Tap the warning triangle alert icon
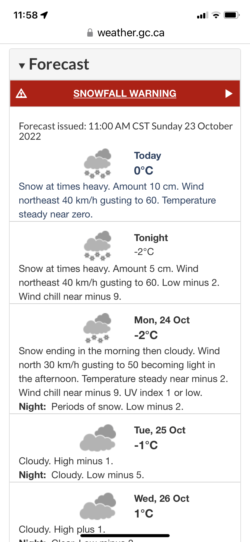This screenshot has width=250, height=542. [x=21, y=93]
